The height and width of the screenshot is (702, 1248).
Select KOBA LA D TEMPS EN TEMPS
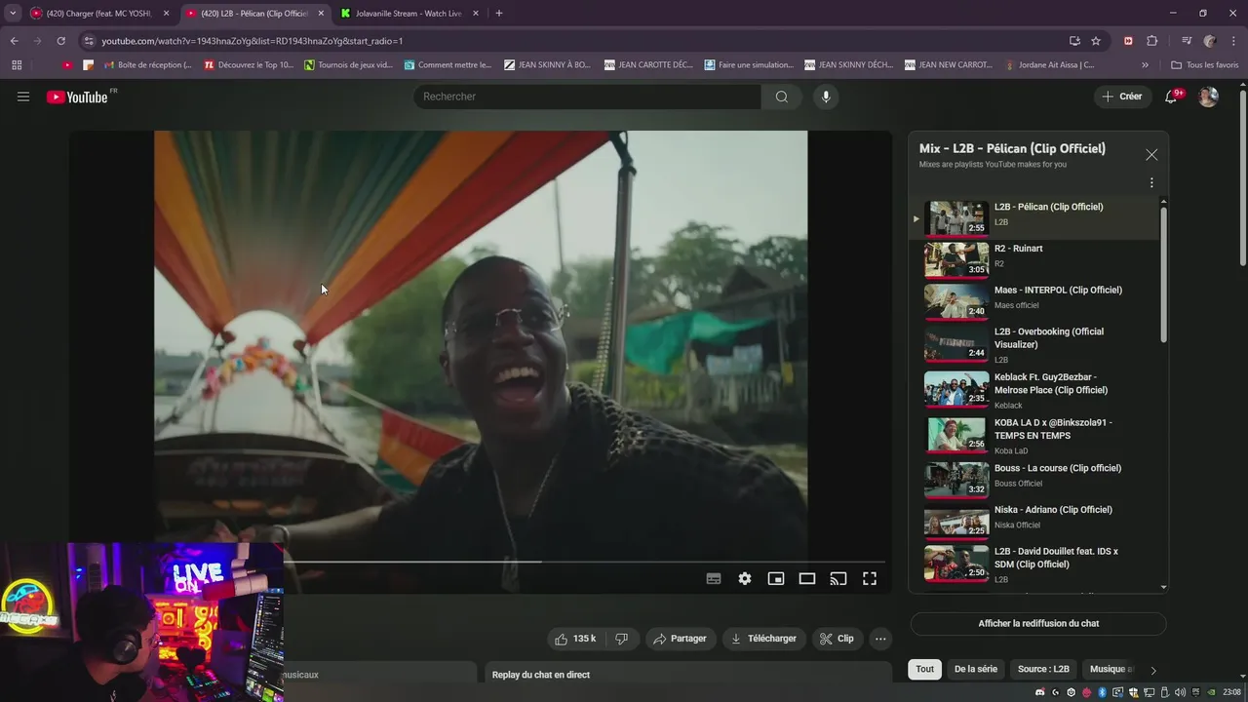point(1033,436)
